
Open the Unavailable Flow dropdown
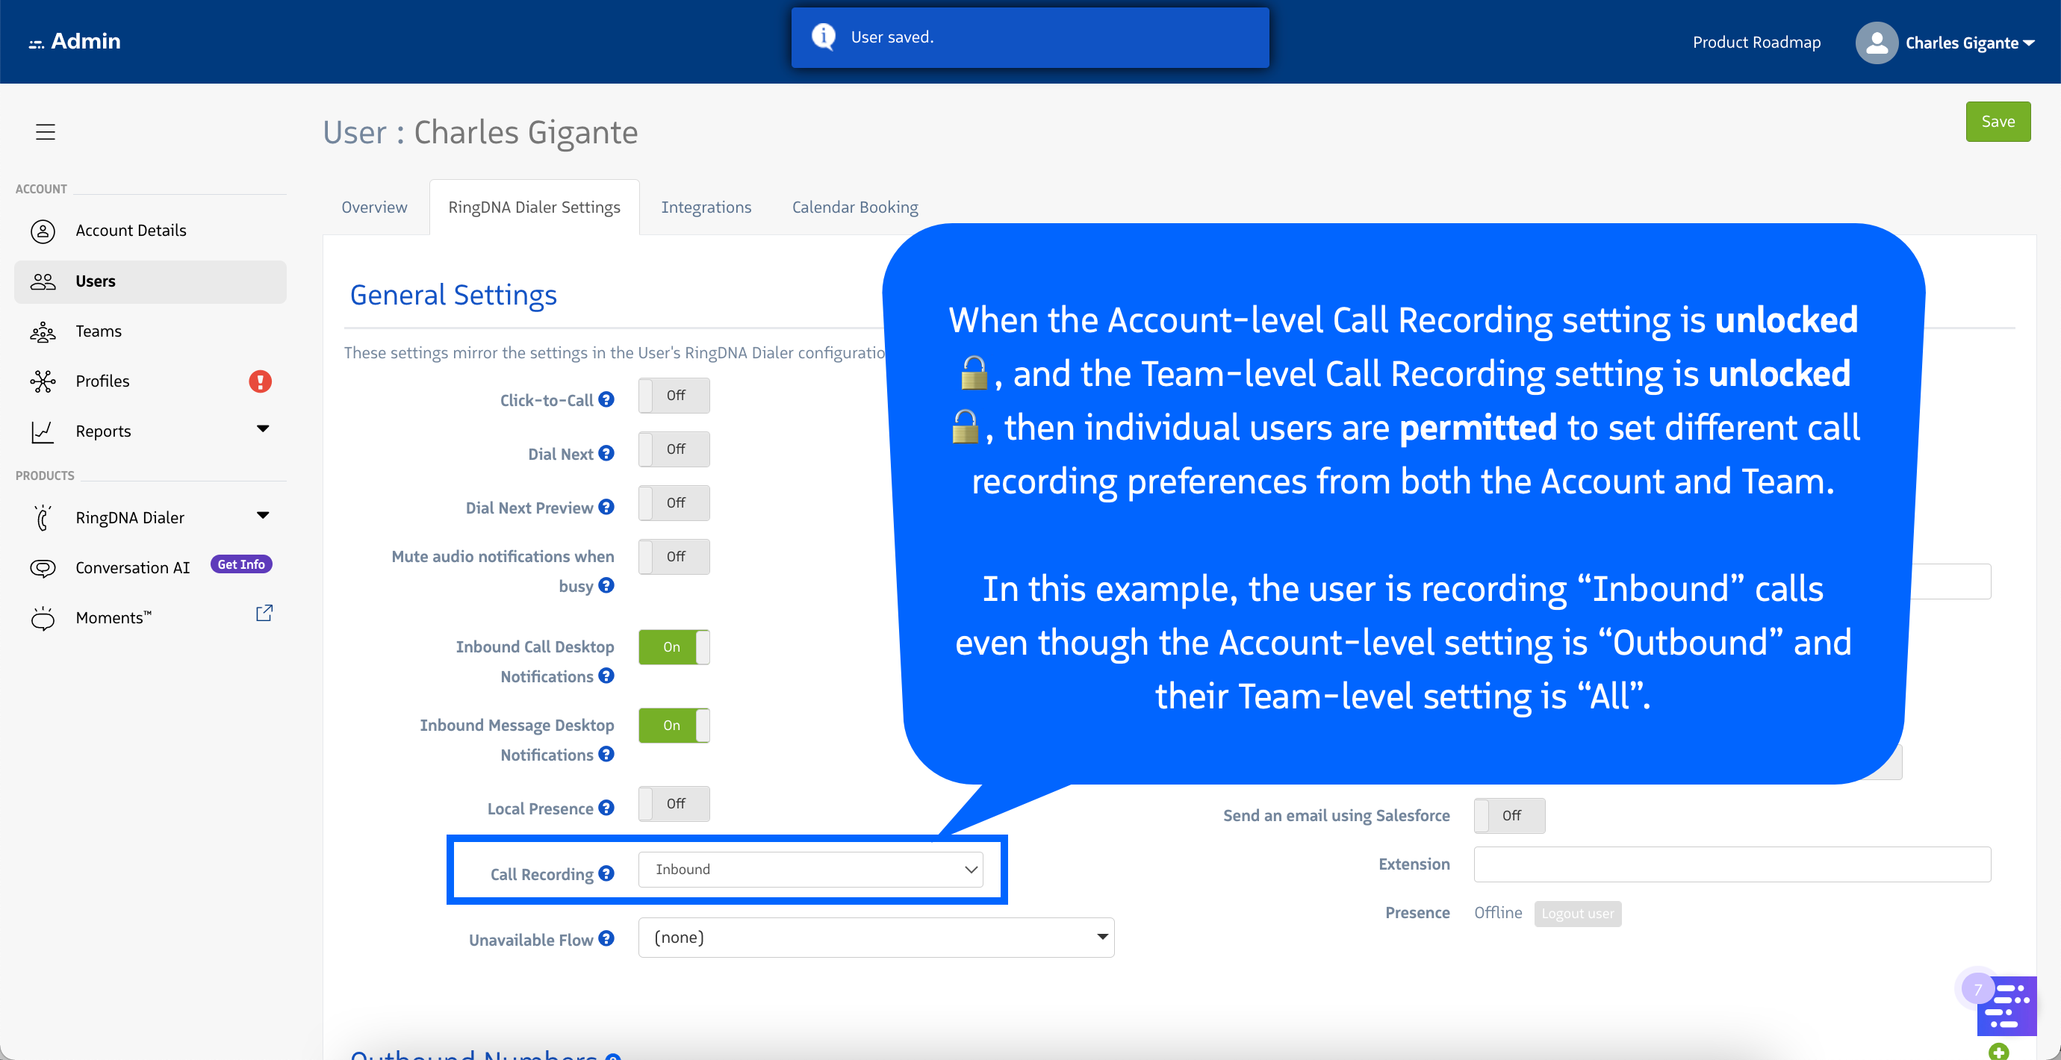(x=875, y=937)
